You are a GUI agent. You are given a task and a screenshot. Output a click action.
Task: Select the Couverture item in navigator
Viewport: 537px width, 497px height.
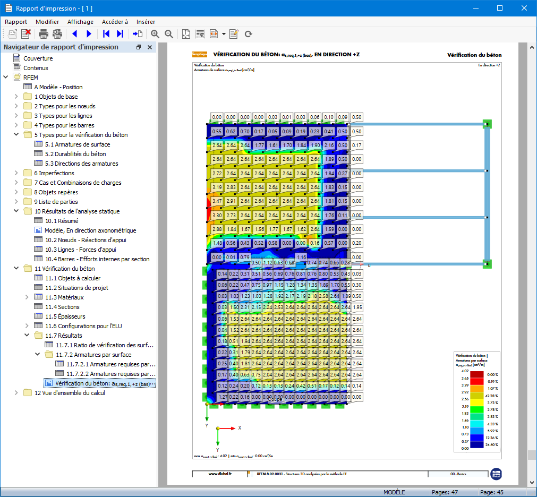tap(38, 58)
